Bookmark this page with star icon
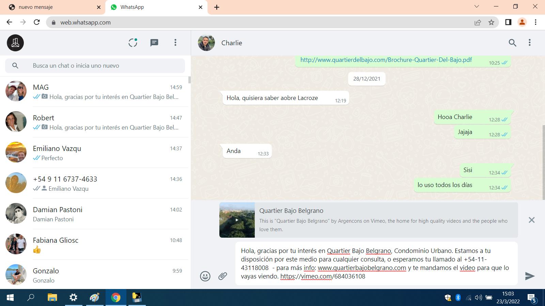Viewport: 545px width, 306px height. [491, 22]
